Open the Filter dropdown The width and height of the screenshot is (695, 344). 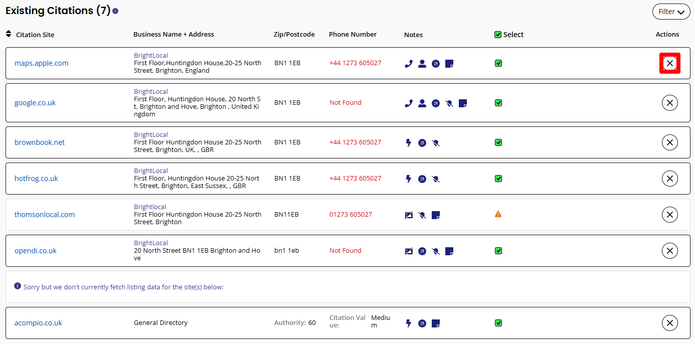(671, 12)
